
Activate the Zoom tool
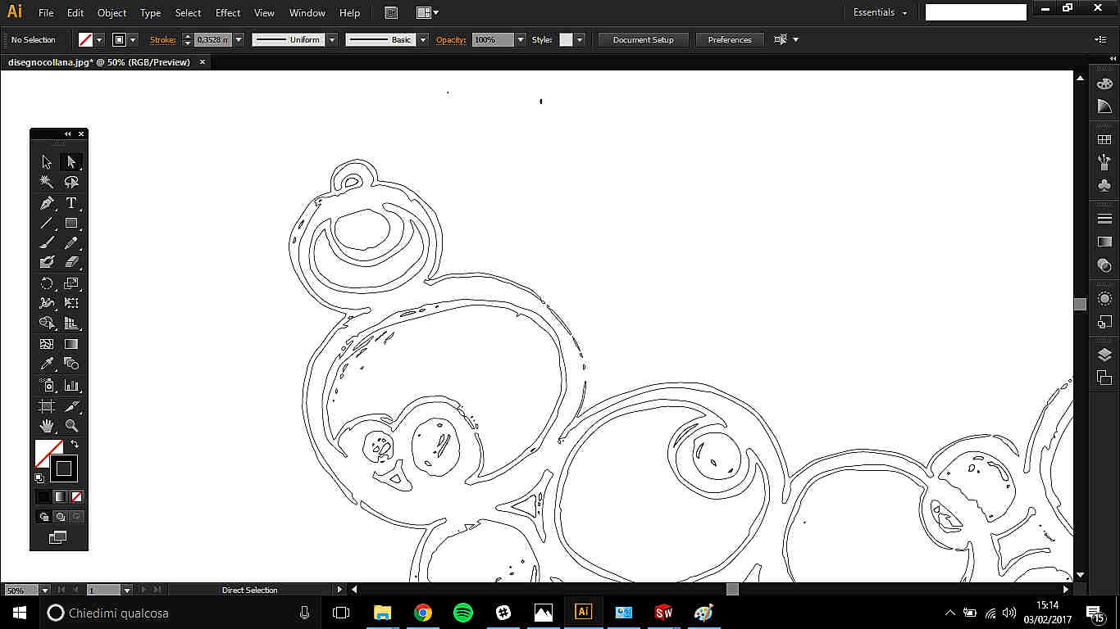(71, 426)
